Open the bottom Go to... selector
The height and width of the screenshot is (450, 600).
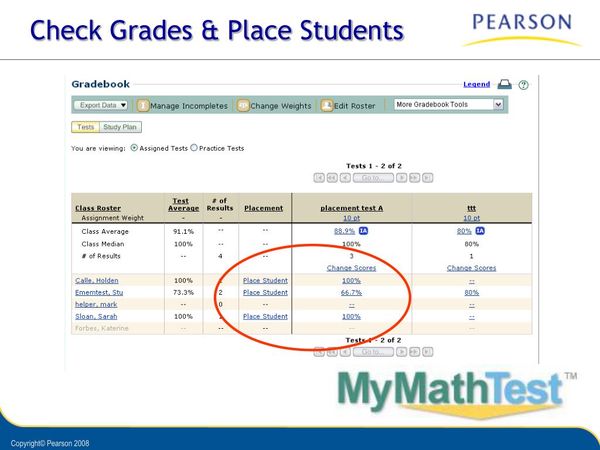pyautogui.click(x=373, y=352)
